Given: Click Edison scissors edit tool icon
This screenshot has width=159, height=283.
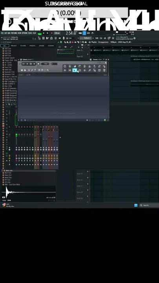Looking at the screenshot, I should 29,70.
